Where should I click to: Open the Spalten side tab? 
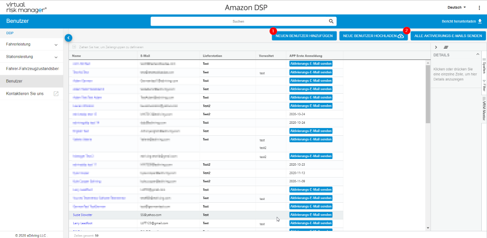pyautogui.click(x=484, y=66)
